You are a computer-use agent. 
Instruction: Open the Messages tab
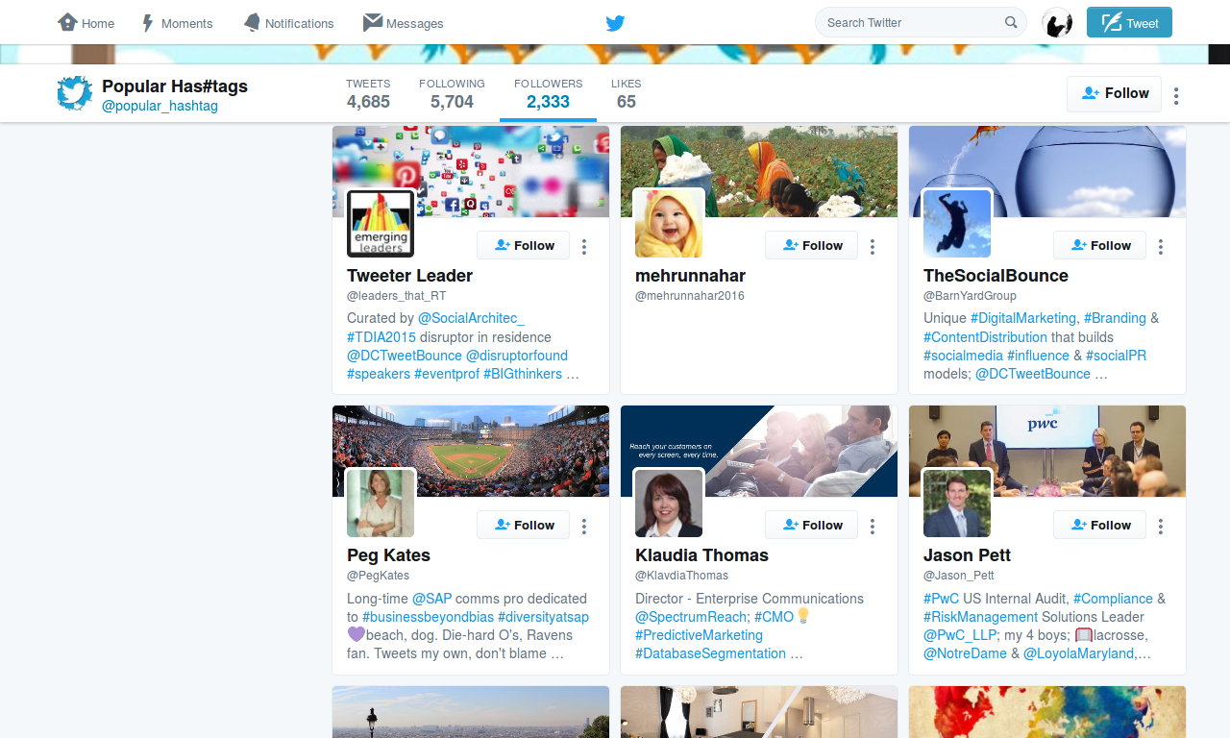[x=404, y=23]
